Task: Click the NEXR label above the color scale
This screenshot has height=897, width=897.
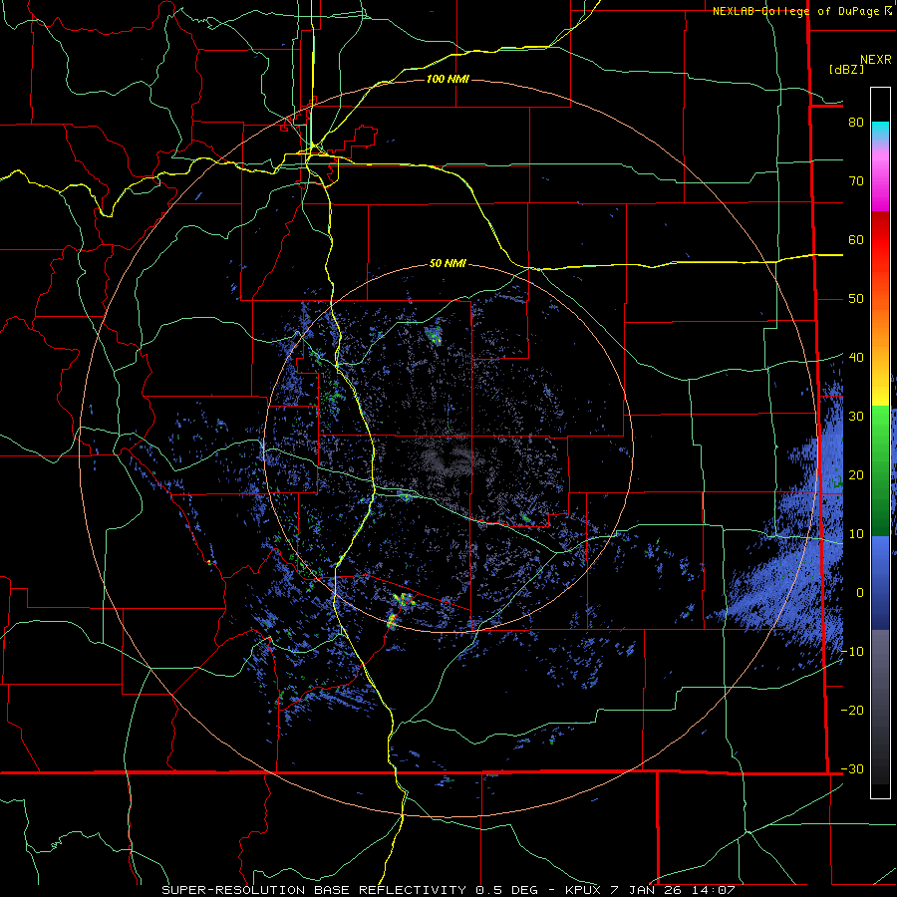Action: [875, 60]
